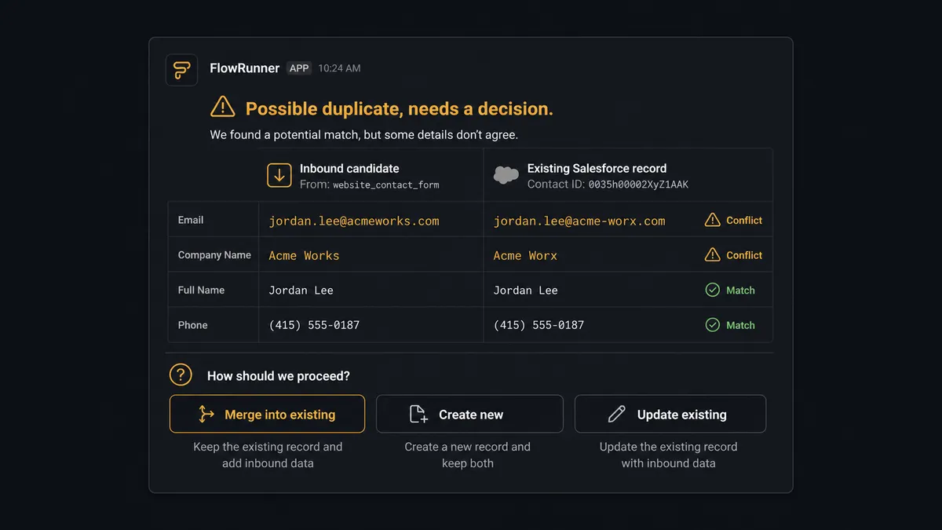Click the Phone row label
Screen dimensions: 942x530
point(192,324)
